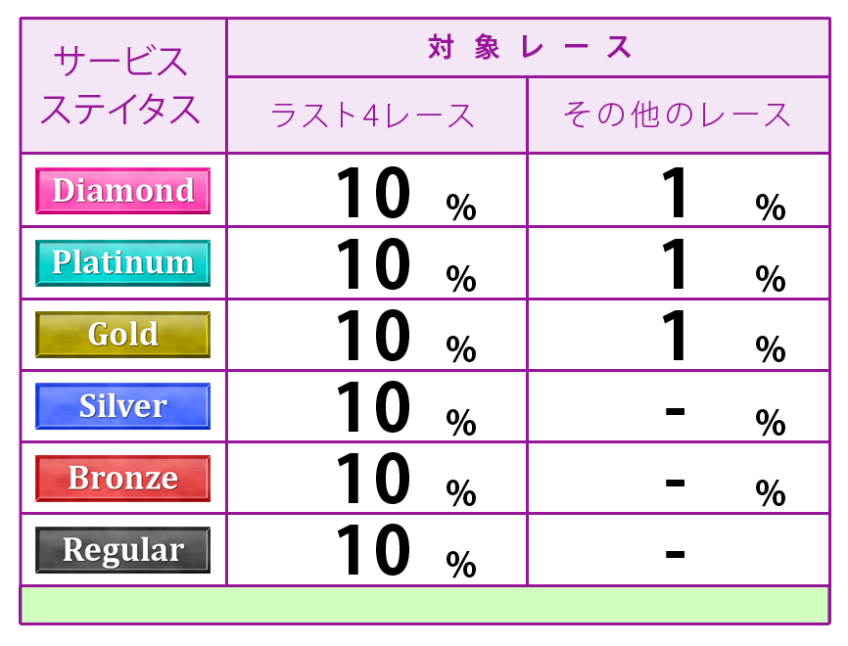The height and width of the screenshot is (646, 848).
Task: Select the 対象レース header cell
Action: coord(529,47)
